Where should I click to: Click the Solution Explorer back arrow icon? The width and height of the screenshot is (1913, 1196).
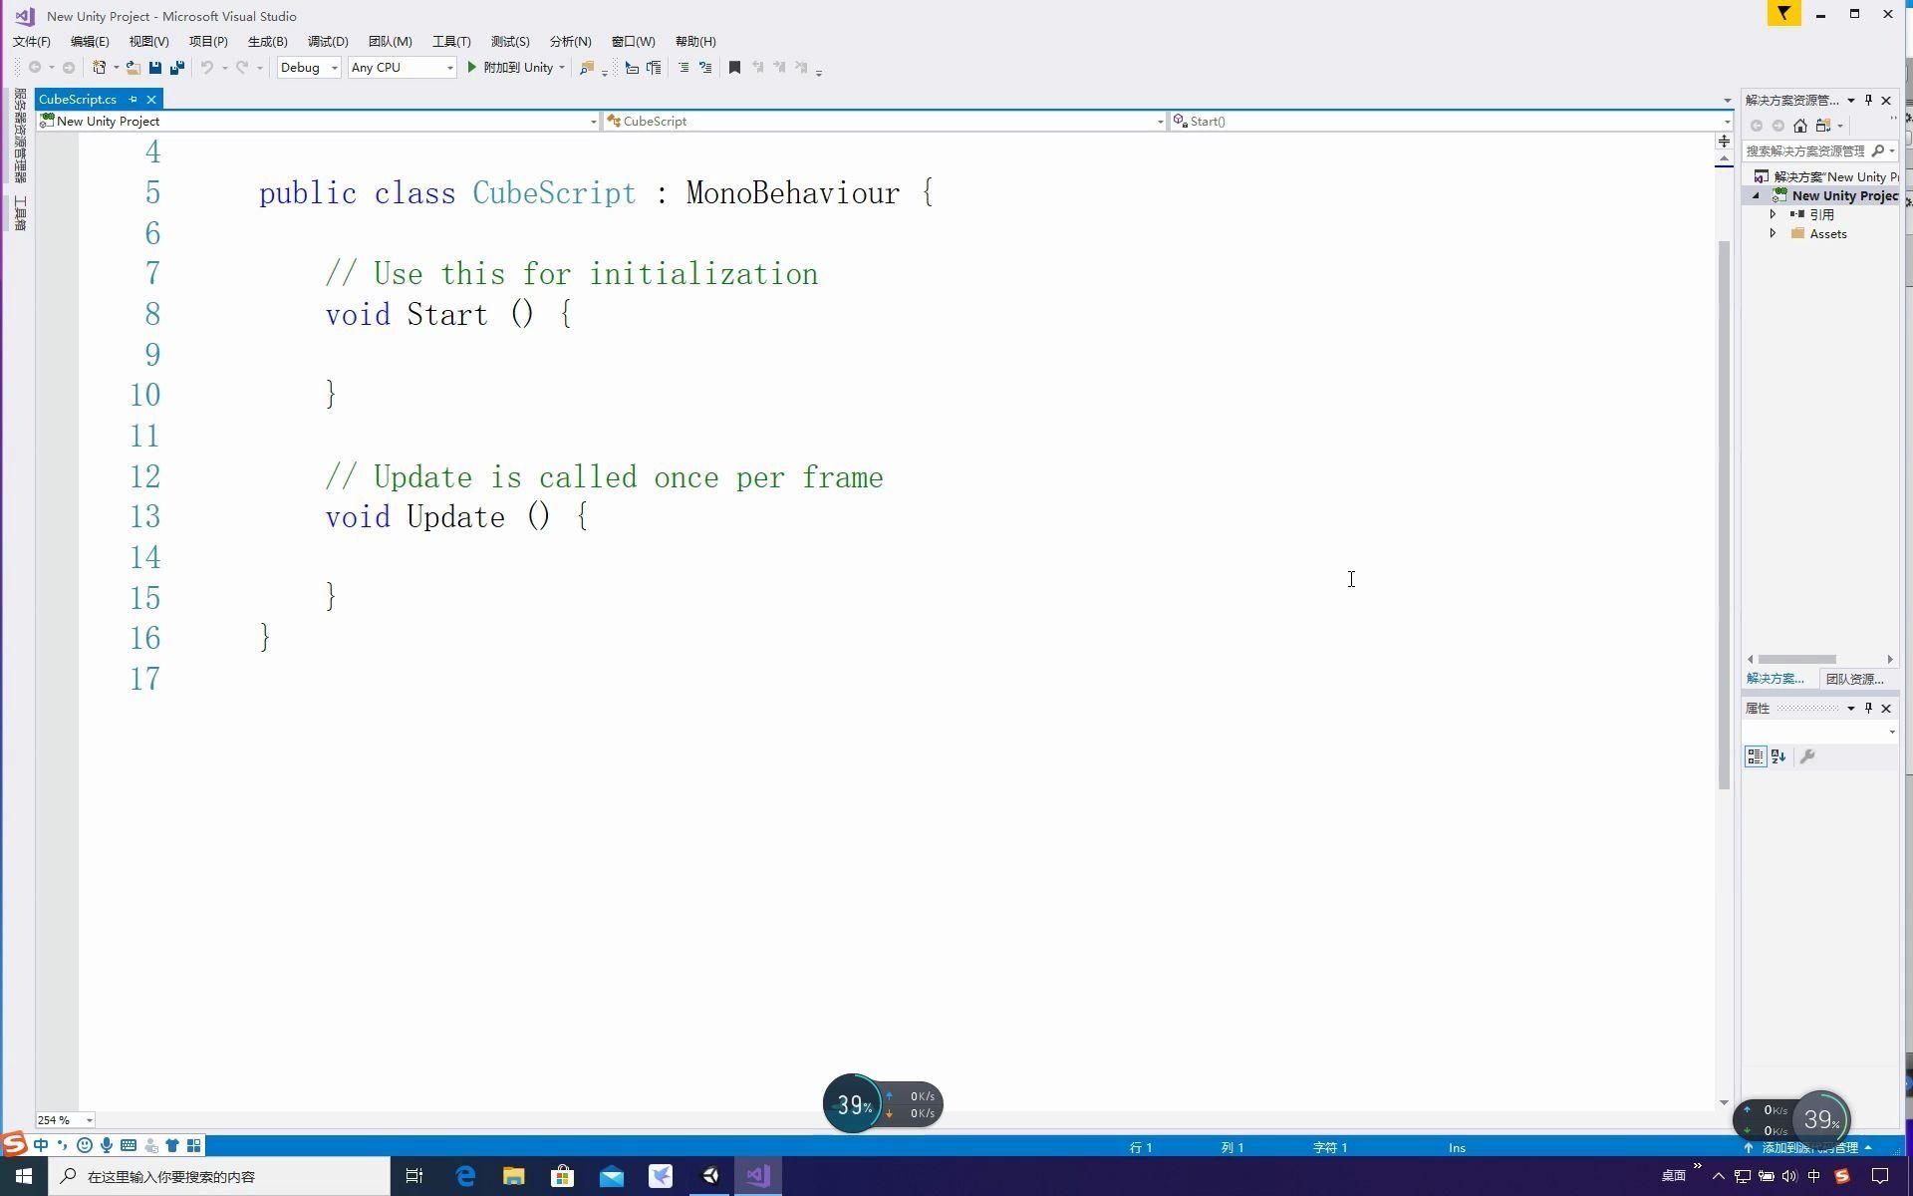pyautogui.click(x=1757, y=126)
